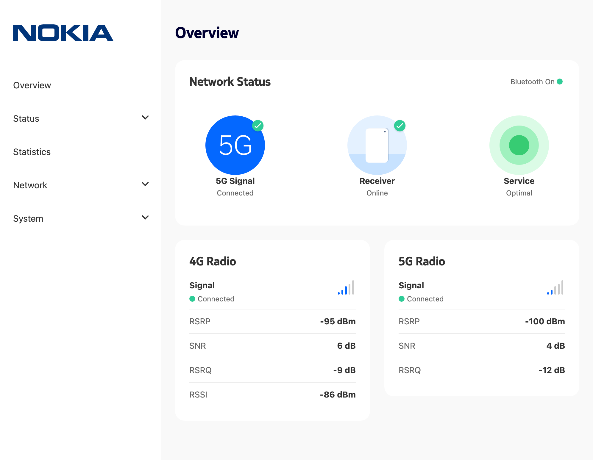Click the green Service status icon
Viewport: 593px width, 460px height.
coord(519,145)
